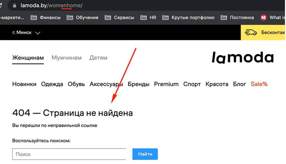Select the Женщинам tab
This screenshot has width=286, height=164.
tap(28, 58)
